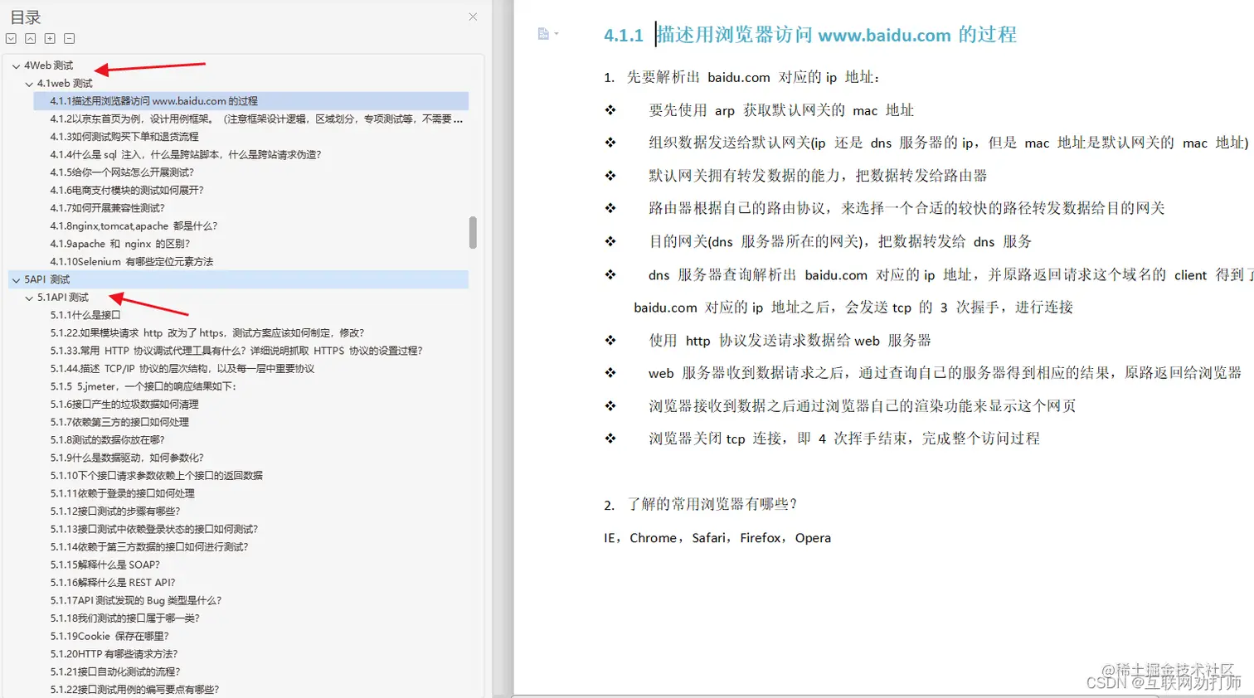Click the plus box icon in the outline toolbar
This screenshot has width=1254, height=698.
(x=50, y=39)
